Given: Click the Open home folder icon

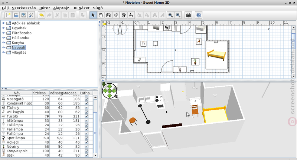Looking at the screenshot, I should tap(16, 15).
